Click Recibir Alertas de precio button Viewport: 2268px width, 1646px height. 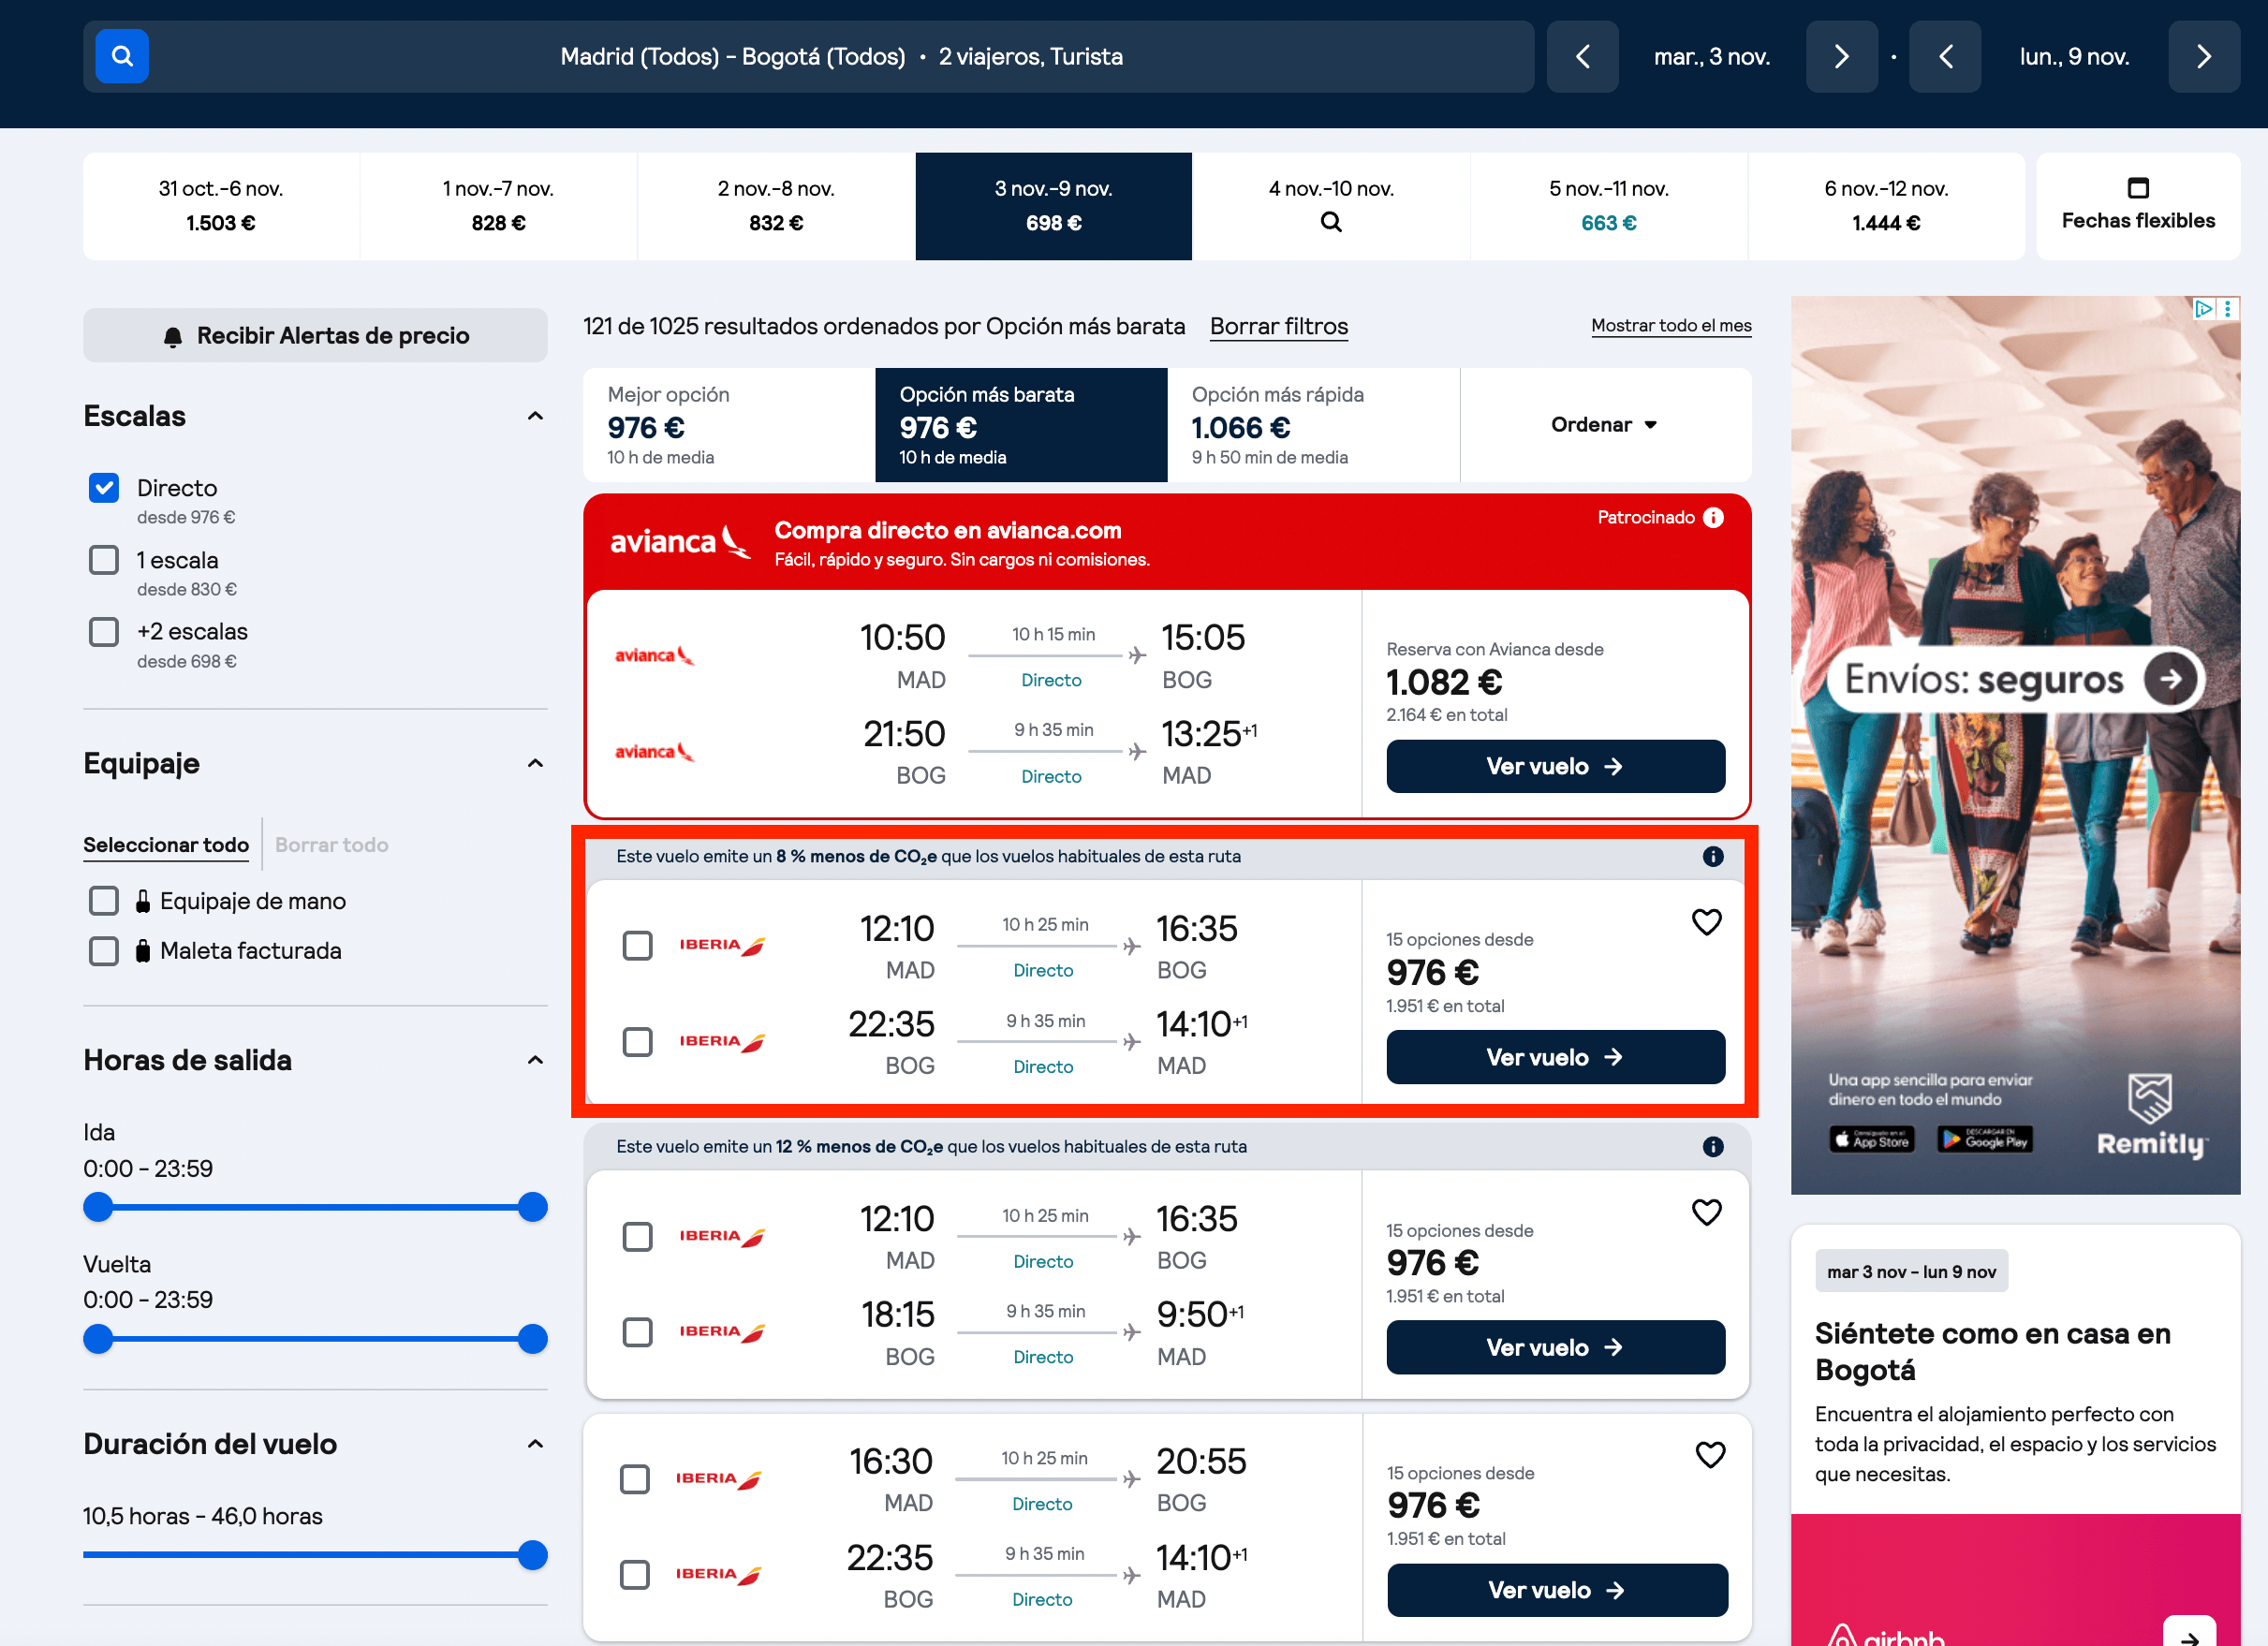tap(315, 335)
